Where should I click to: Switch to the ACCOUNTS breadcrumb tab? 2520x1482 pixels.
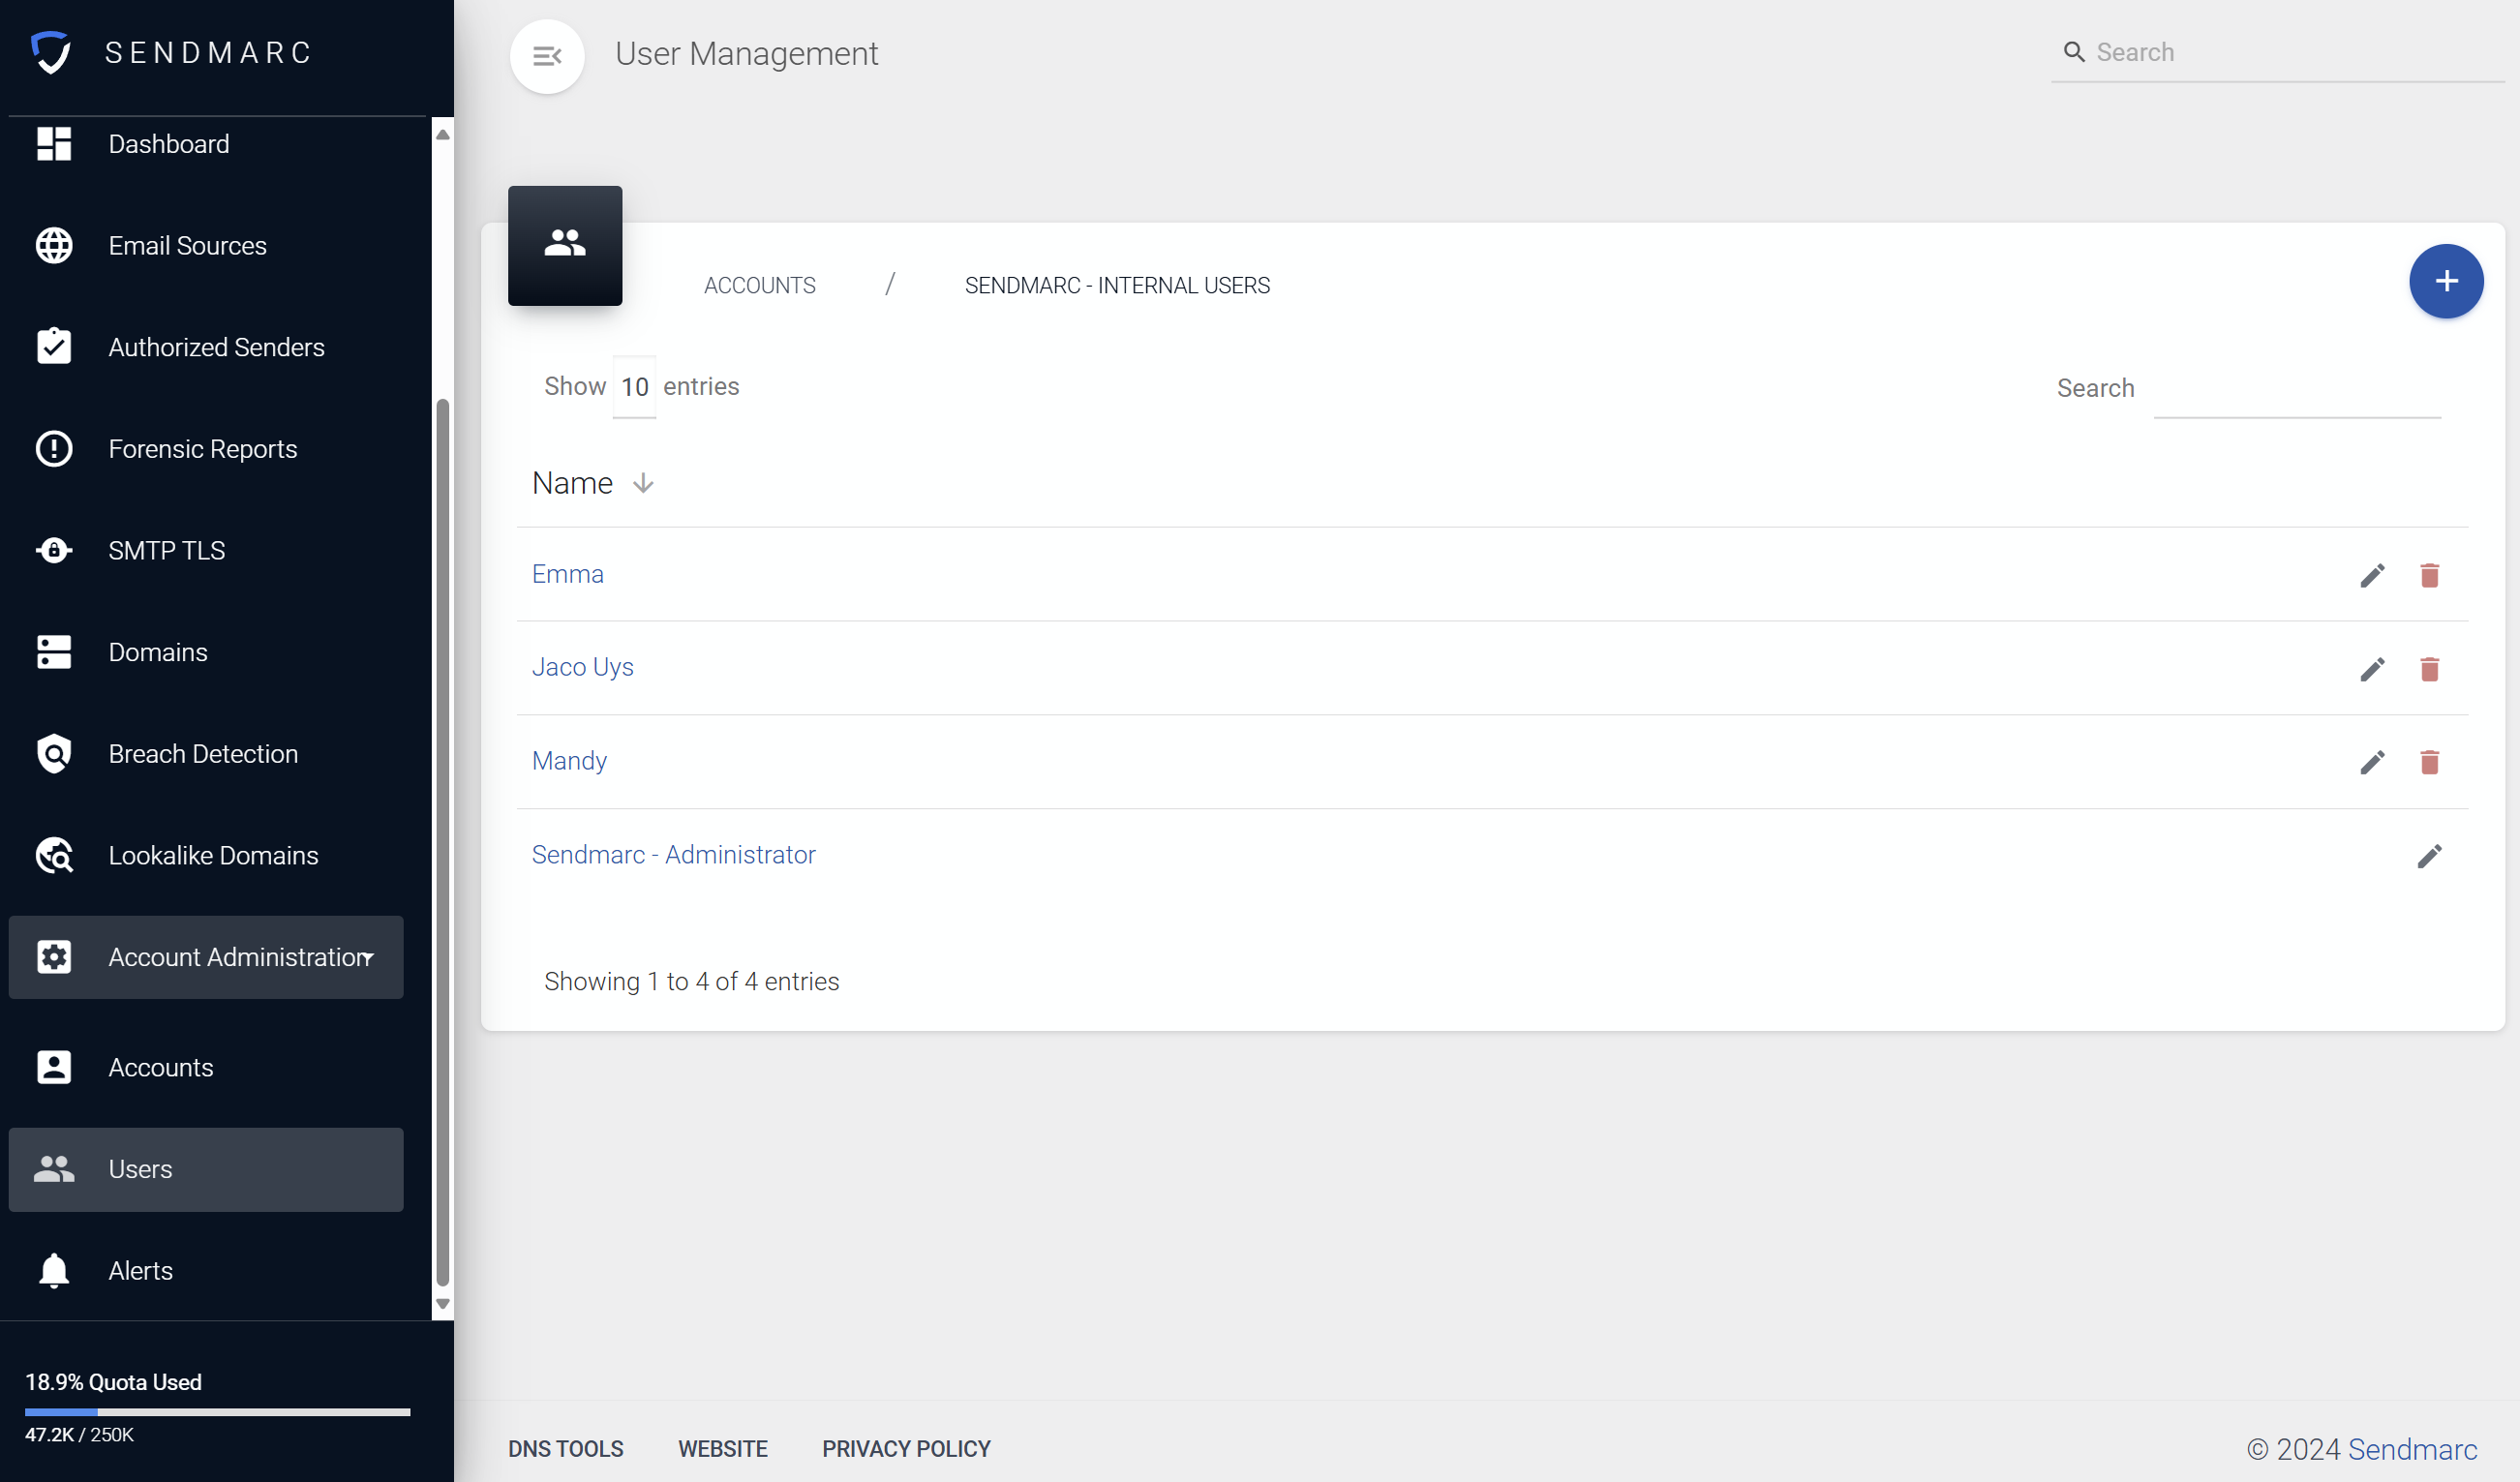coord(759,285)
